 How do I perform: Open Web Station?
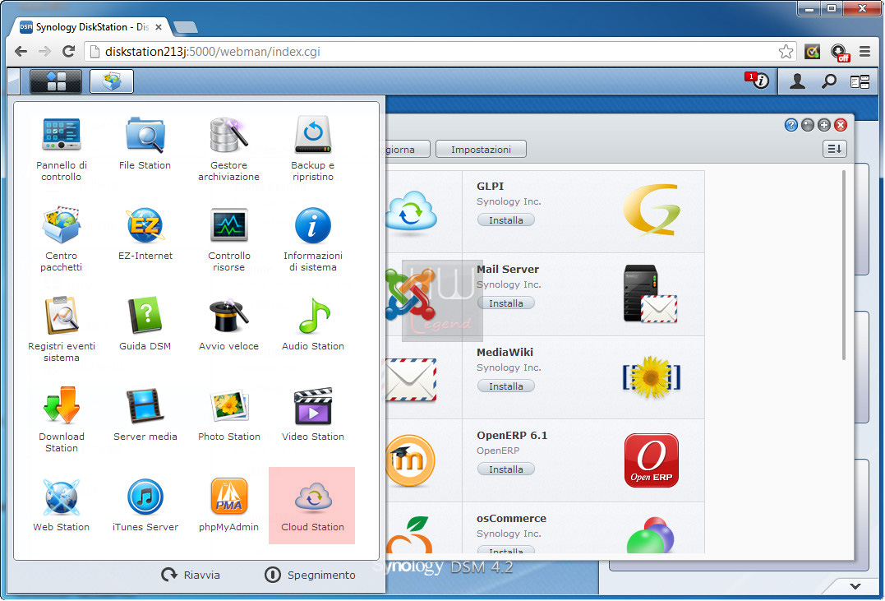click(61, 505)
